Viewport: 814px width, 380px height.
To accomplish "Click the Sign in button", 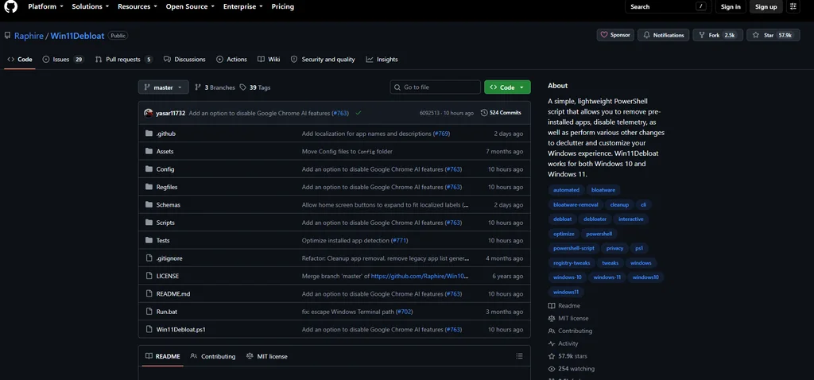I will pos(731,6).
